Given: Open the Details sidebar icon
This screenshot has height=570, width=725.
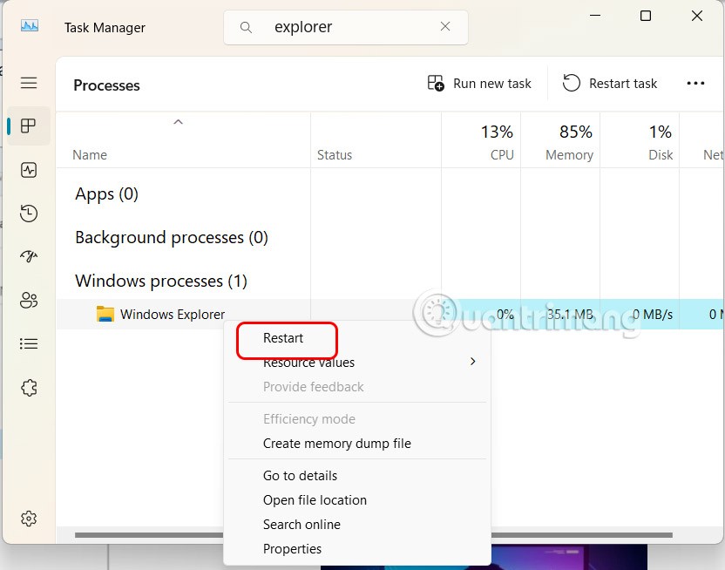Looking at the screenshot, I should tap(29, 344).
